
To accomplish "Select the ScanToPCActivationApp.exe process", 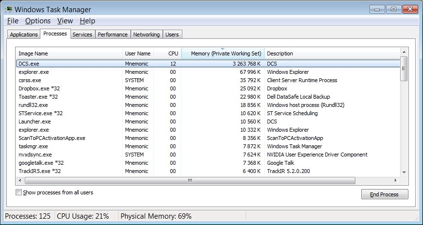I will pyautogui.click(x=208, y=138).
